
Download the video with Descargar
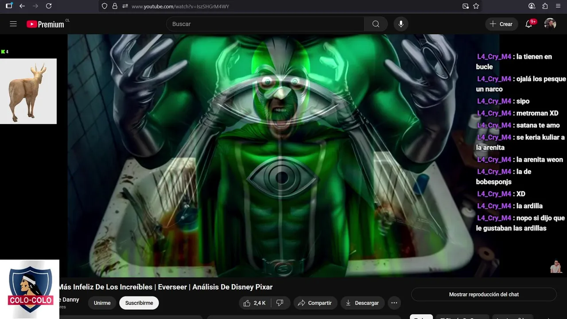pos(362,303)
